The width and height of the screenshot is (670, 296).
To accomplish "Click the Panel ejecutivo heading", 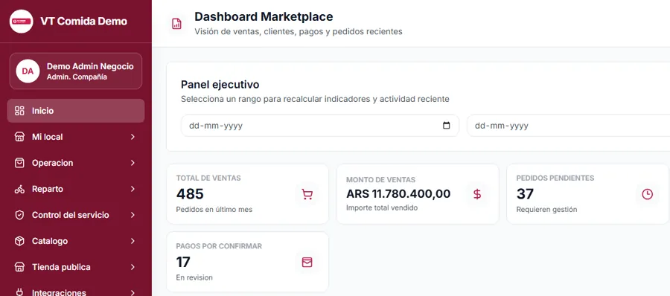I will coord(220,85).
